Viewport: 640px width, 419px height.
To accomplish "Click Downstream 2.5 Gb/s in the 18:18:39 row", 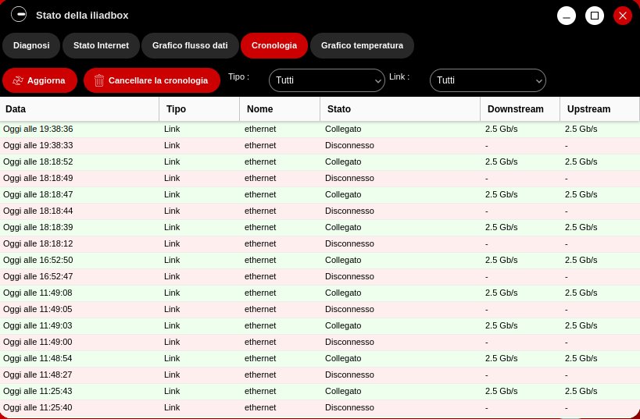I will (x=501, y=227).
